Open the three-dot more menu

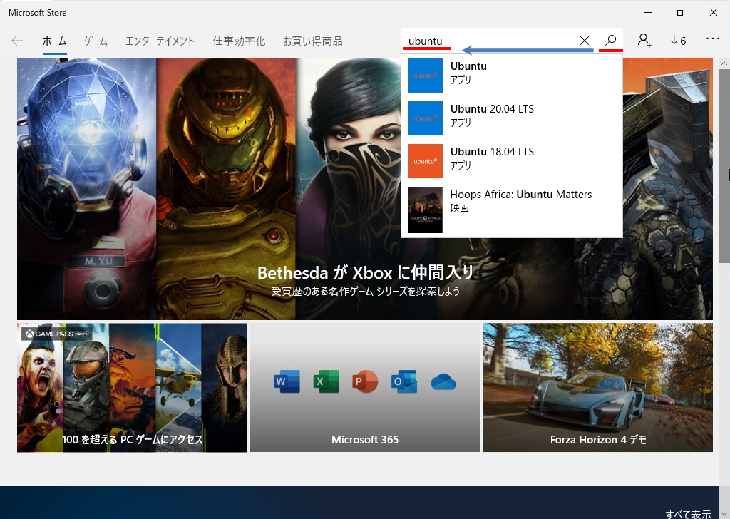coord(713,39)
